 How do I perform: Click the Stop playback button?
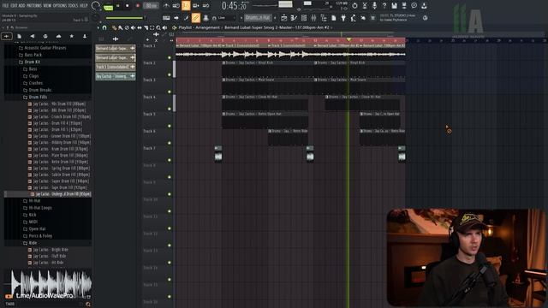point(128,6)
